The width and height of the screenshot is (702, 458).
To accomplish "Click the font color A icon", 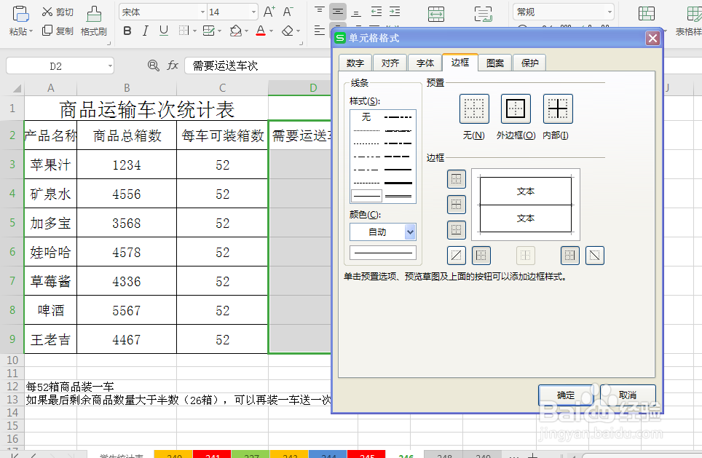I will click(261, 31).
